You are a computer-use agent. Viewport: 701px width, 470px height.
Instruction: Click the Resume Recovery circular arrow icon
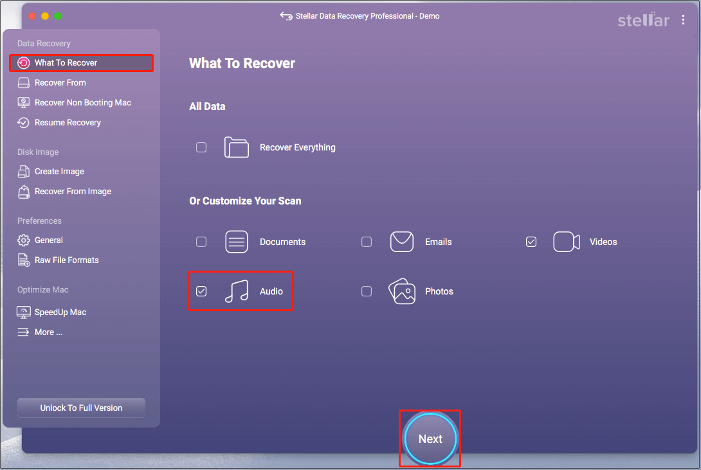point(23,122)
